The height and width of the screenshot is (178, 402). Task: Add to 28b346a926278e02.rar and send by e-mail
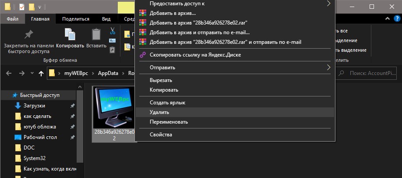(x=235, y=42)
